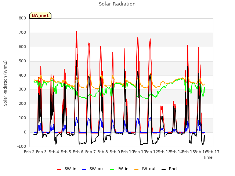
Task: Click the Solar Radiation (W/m2) axis label
Action: (5, 83)
